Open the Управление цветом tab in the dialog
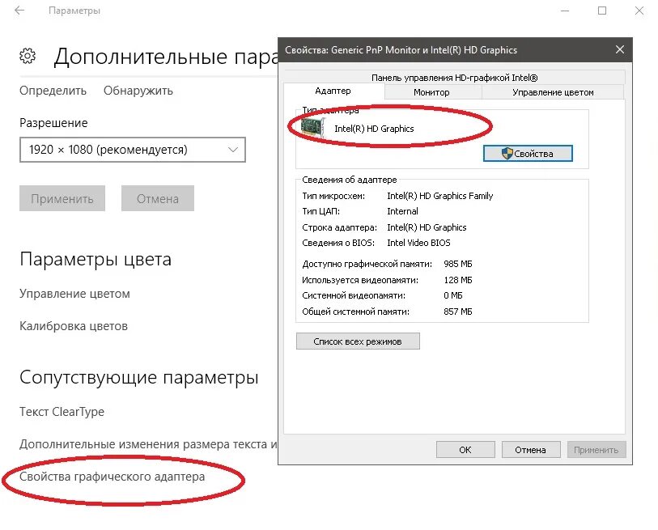 [553, 92]
